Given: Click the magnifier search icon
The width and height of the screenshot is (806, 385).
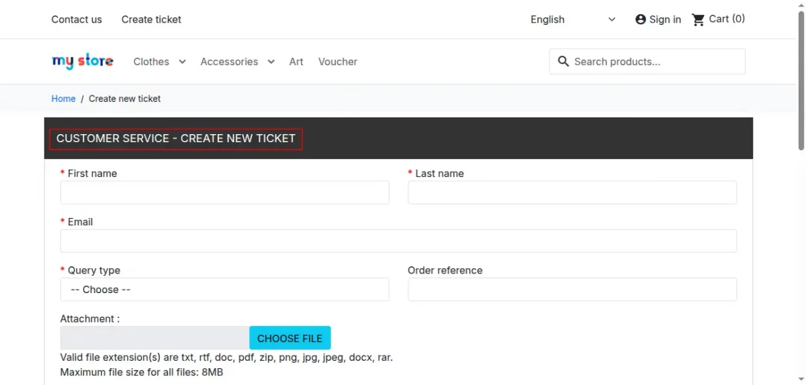Looking at the screenshot, I should click(564, 61).
